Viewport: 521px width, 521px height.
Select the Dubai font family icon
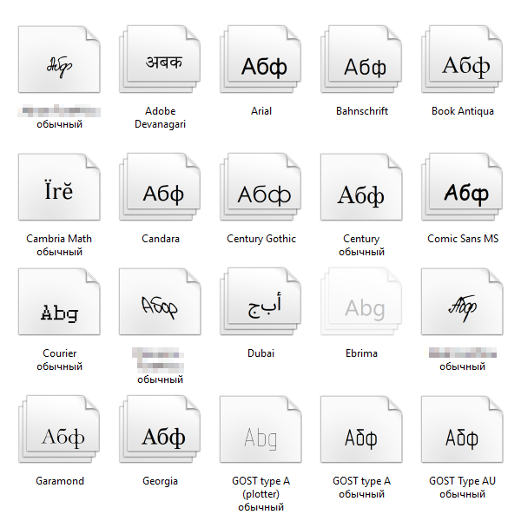[x=260, y=301]
